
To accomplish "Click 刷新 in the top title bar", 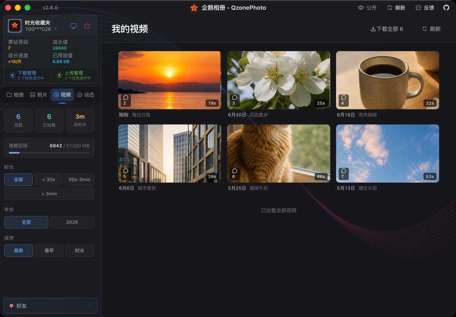I will [396, 8].
